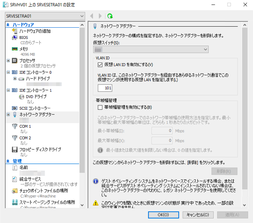Click the 最大帯域幅 input field
This screenshot has height=223, width=253.
(162, 141)
